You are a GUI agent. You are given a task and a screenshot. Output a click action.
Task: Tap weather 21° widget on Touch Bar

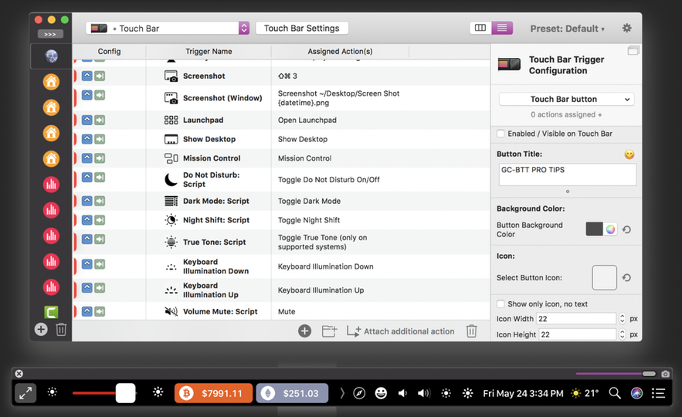pyautogui.click(x=585, y=394)
